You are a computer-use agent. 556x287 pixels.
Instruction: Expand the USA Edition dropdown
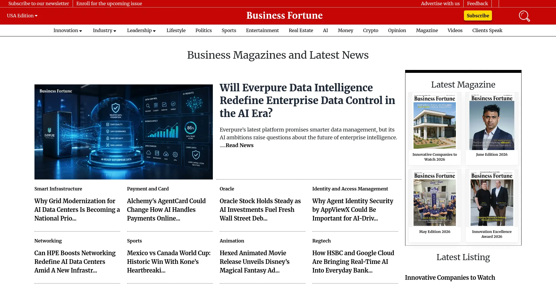click(22, 16)
